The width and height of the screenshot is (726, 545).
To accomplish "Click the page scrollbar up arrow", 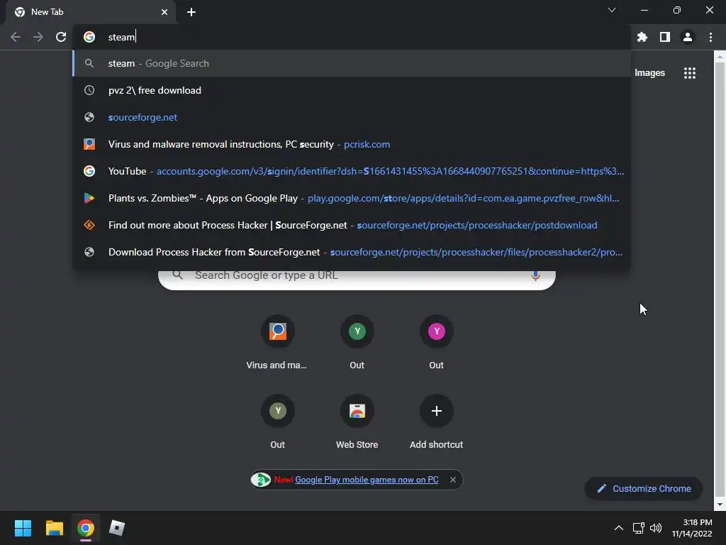I will (x=719, y=57).
